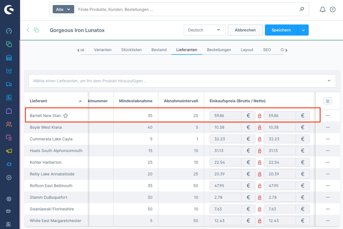Open the column settings list icon
The width and height of the screenshot is (343, 229).
tap(328, 101)
